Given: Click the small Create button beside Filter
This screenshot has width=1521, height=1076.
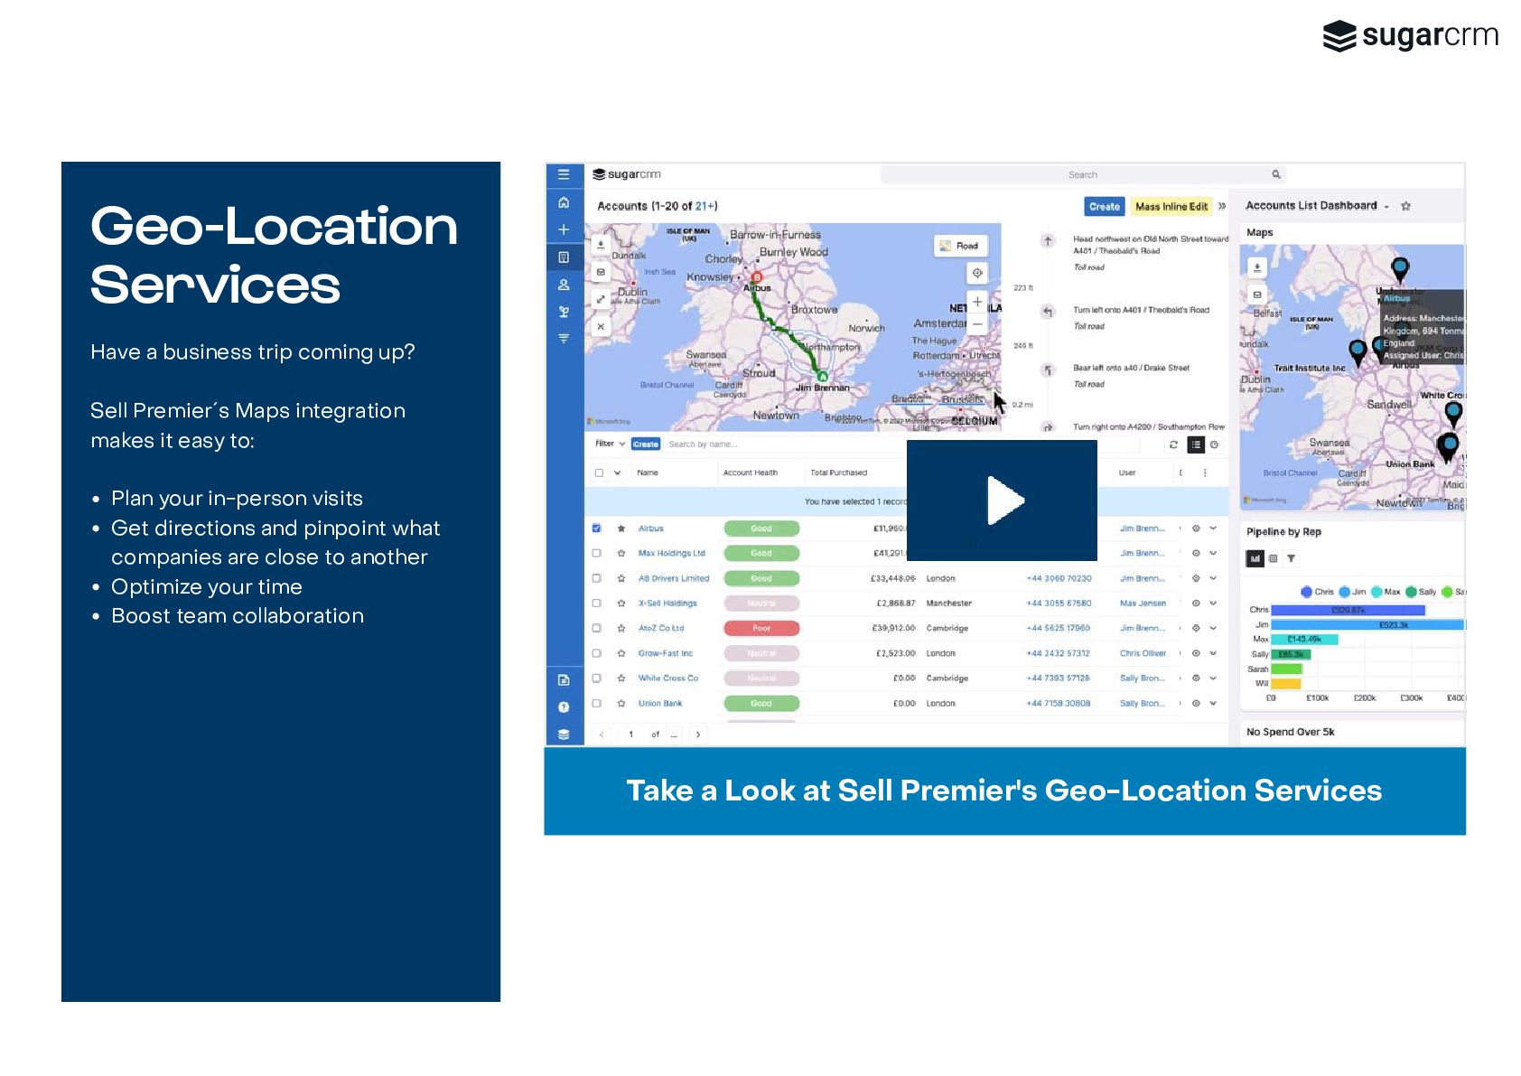Looking at the screenshot, I should (x=646, y=444).
